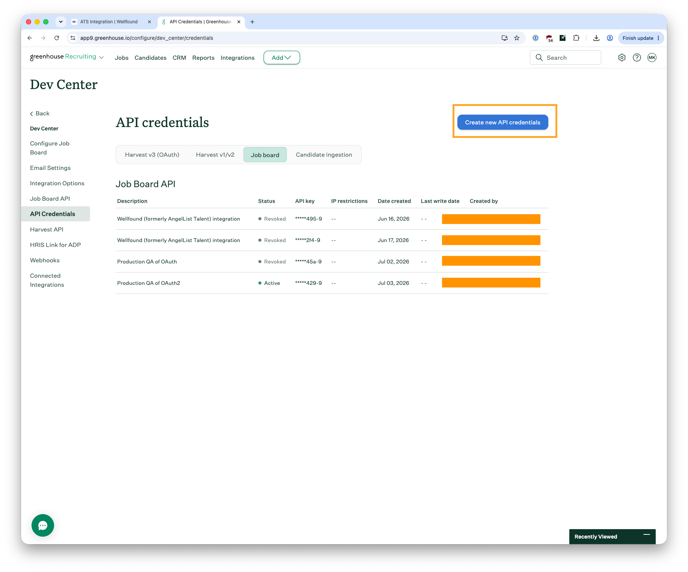
Task: Open Job Board API in sidebar
Action: pos(50,199)
